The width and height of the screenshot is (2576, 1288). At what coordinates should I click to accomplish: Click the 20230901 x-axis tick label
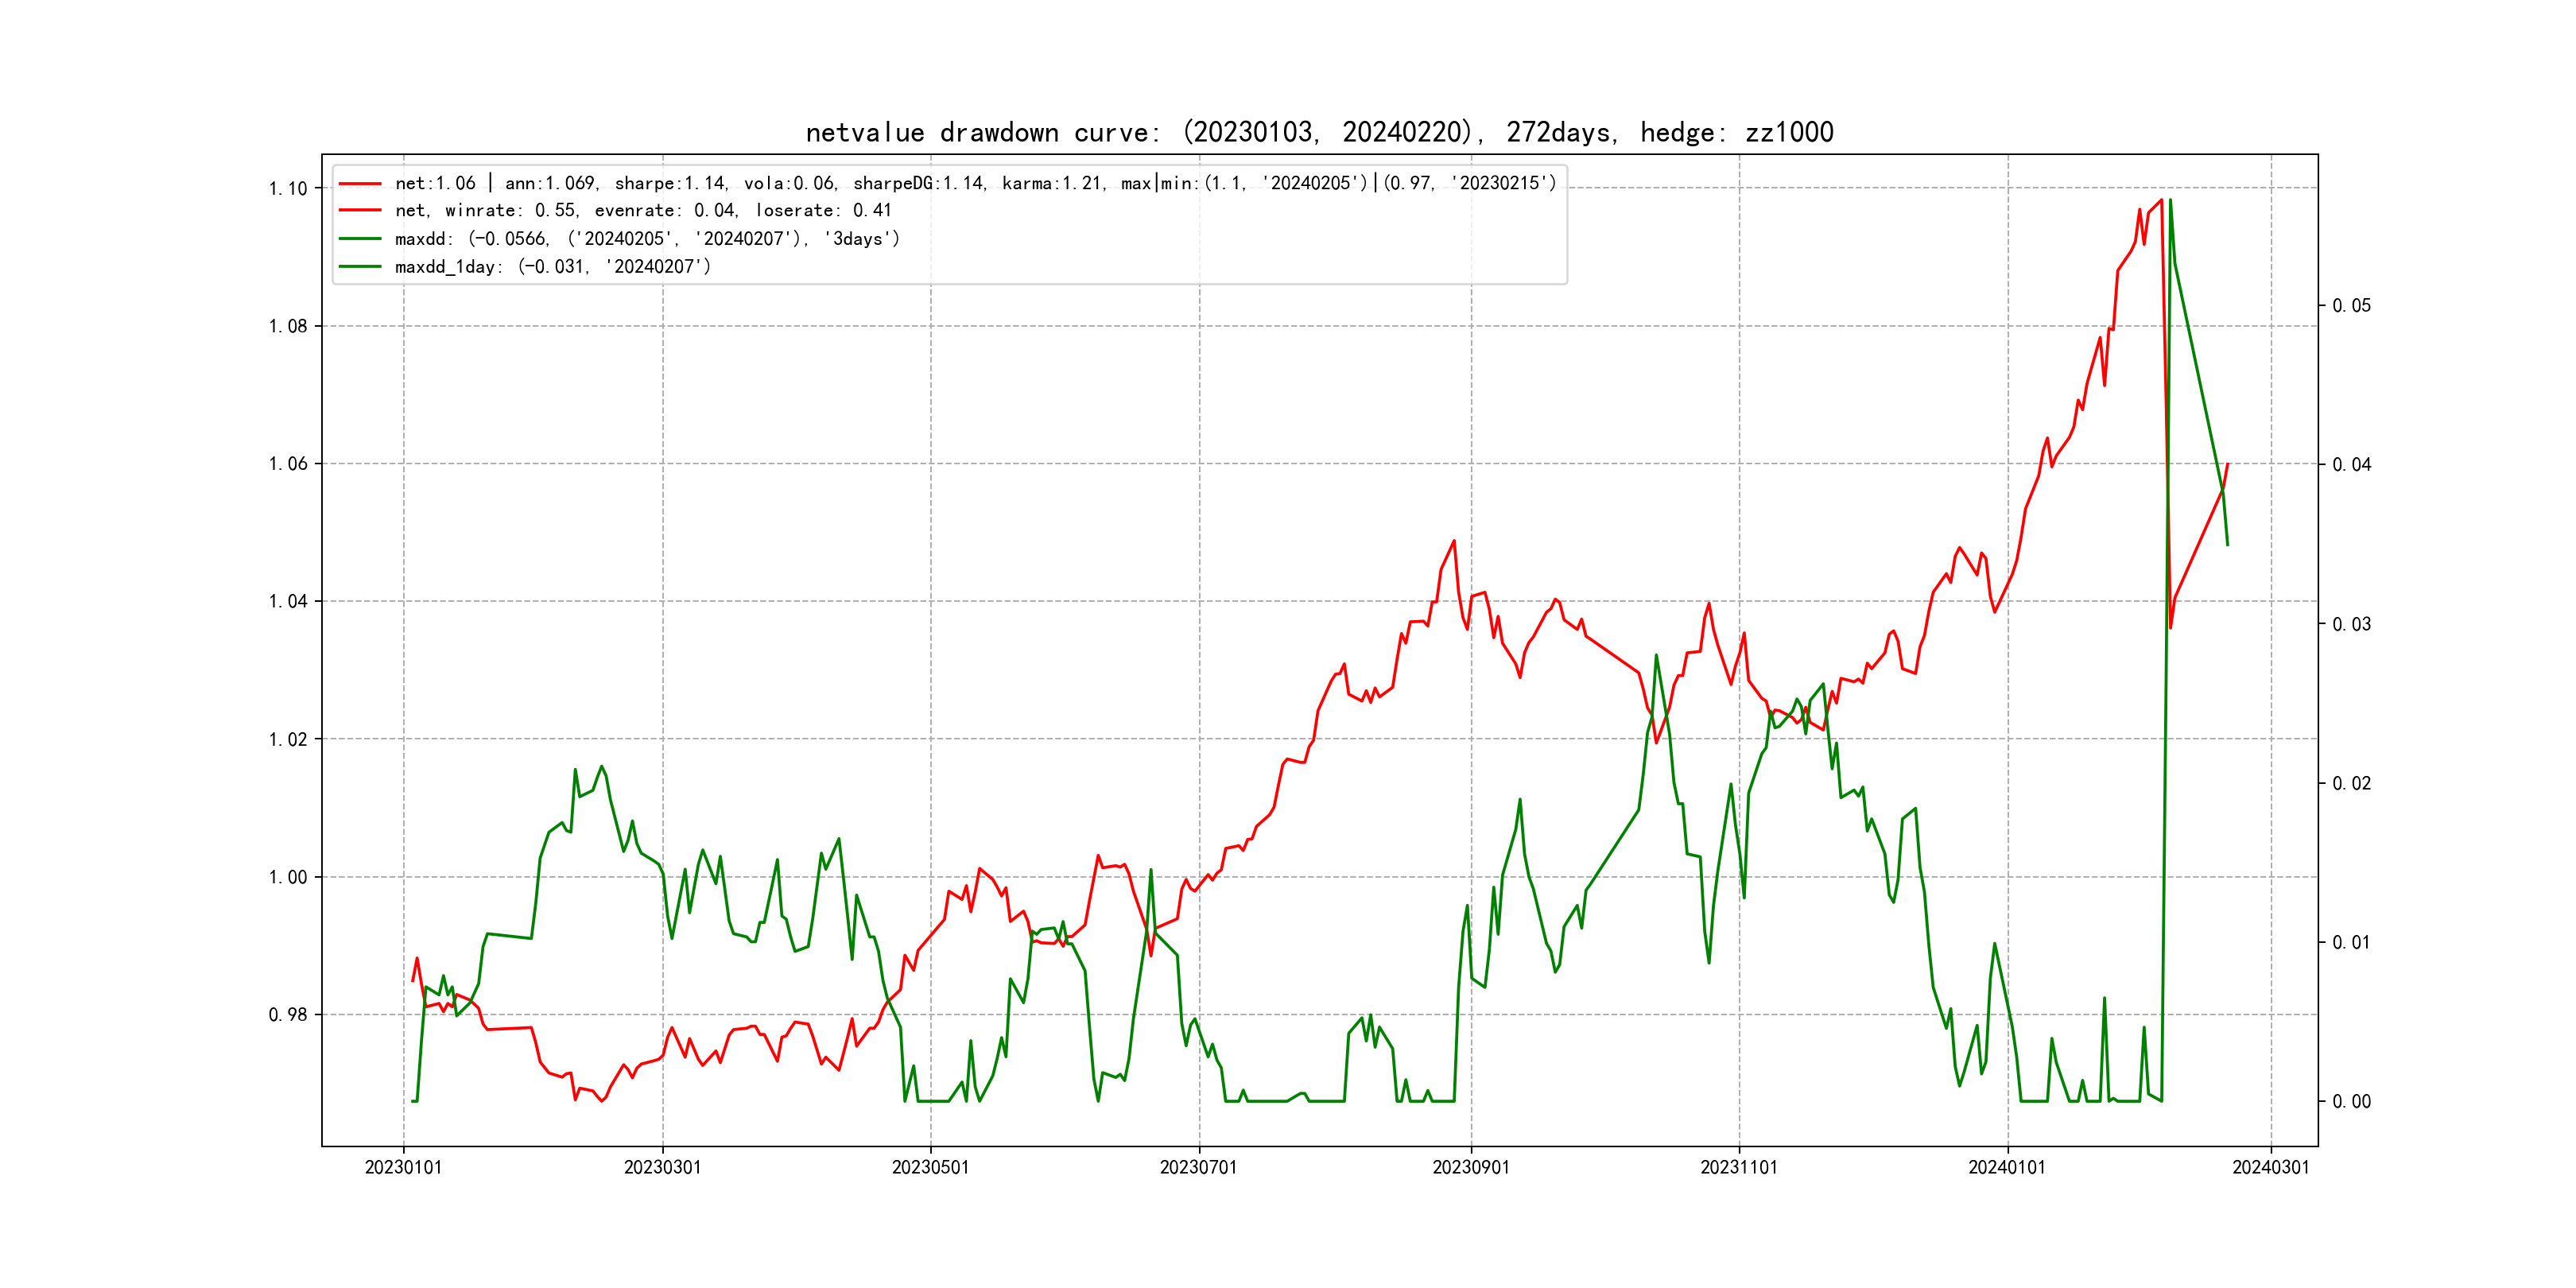pyautogui.click(x=1471, y=1168)
